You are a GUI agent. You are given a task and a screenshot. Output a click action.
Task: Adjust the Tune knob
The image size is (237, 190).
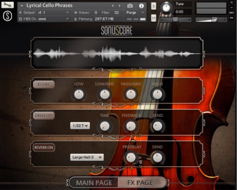(x=166, y=8)
